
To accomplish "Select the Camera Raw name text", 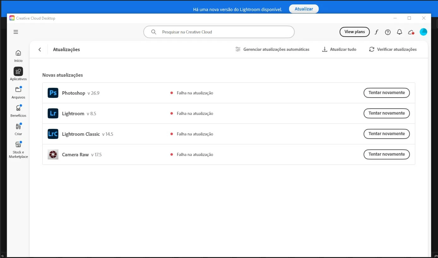I will (x=75, y=155).
